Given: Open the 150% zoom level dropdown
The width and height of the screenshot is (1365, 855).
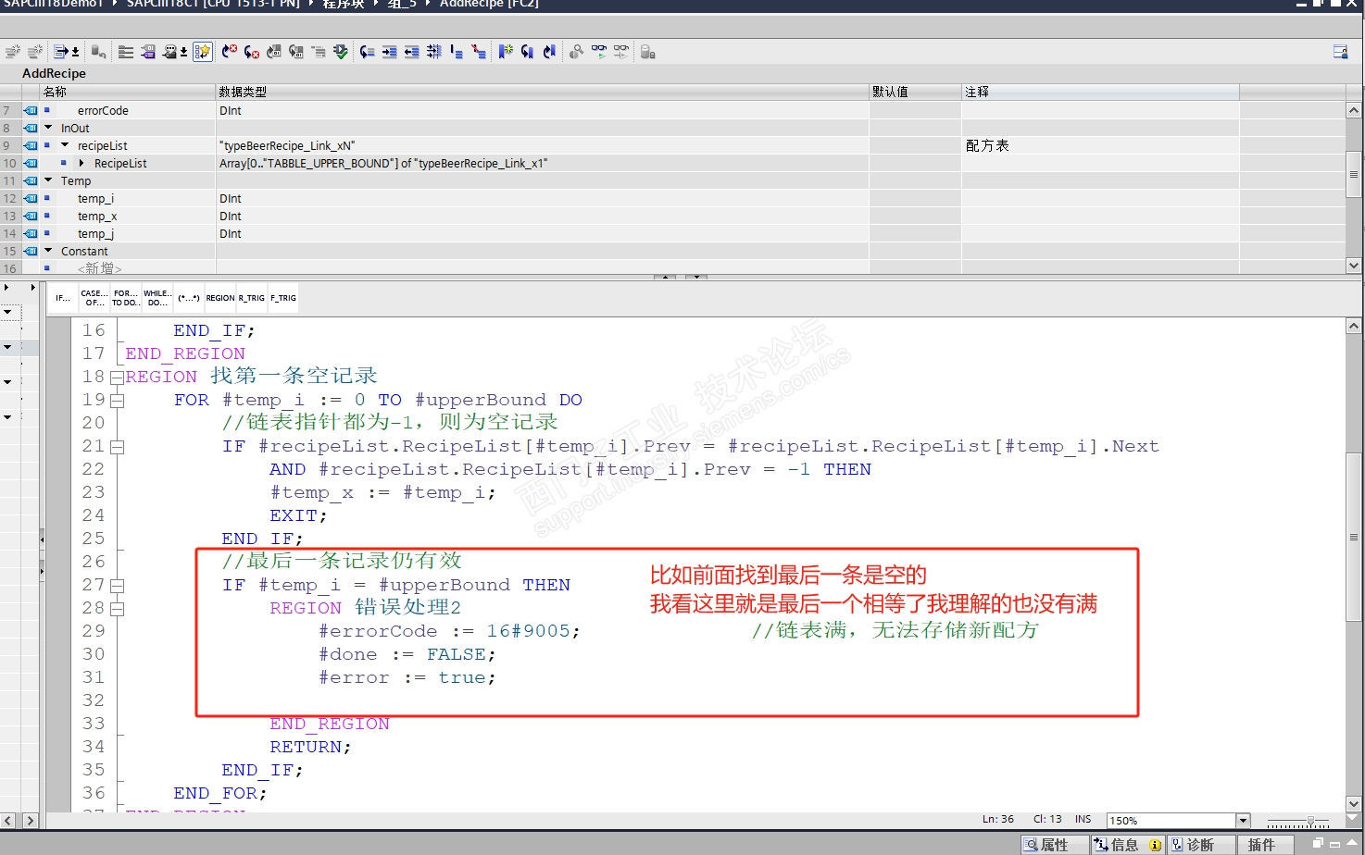Looking at the screenshot, I should click(x=1243, y=821).
